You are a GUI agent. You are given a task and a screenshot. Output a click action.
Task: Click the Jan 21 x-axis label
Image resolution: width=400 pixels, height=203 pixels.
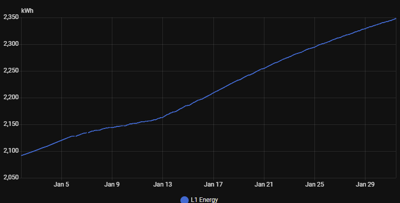264,184
